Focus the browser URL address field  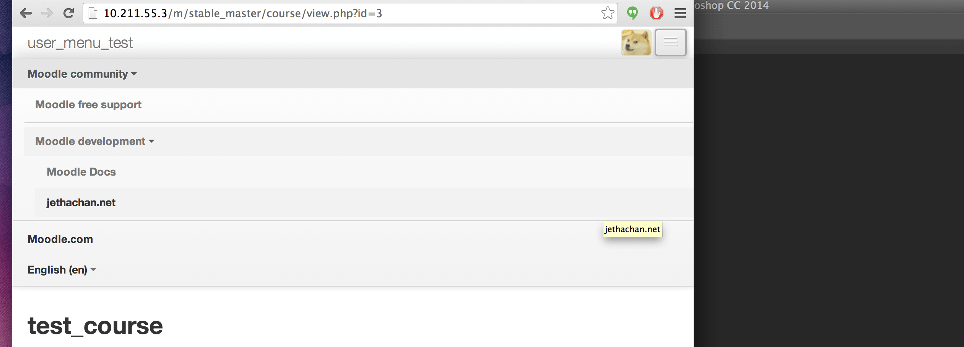coord(350,13)
